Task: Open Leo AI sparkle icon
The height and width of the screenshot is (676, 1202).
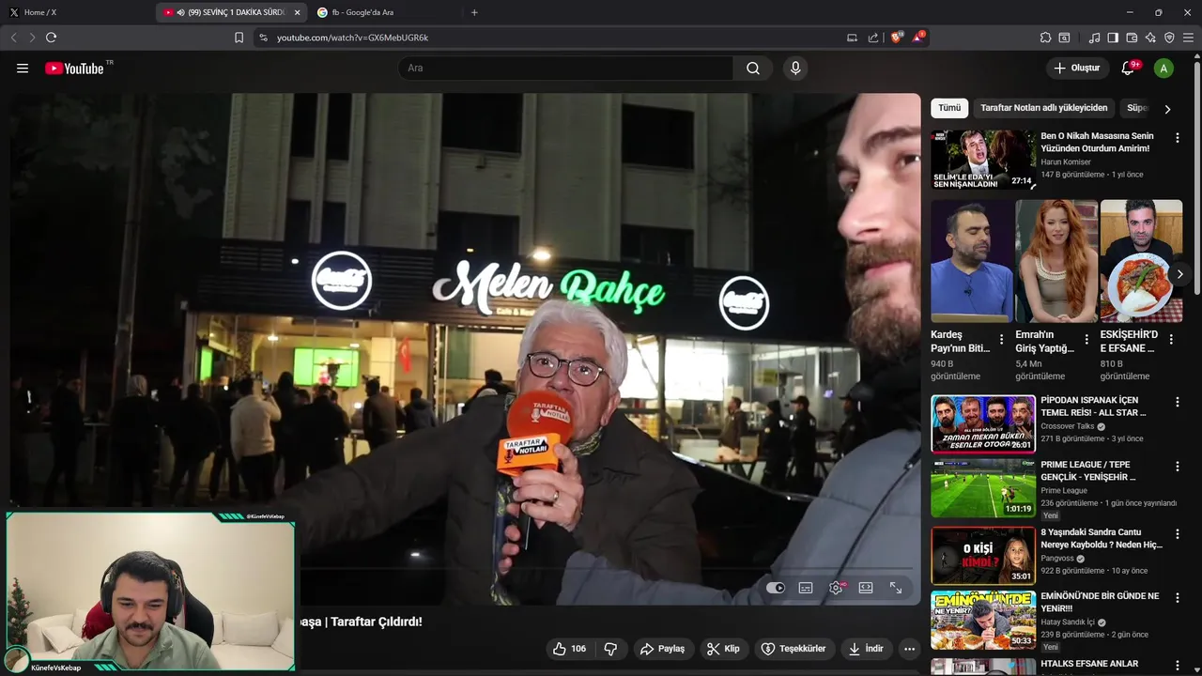Action: tap(1150, 38)
